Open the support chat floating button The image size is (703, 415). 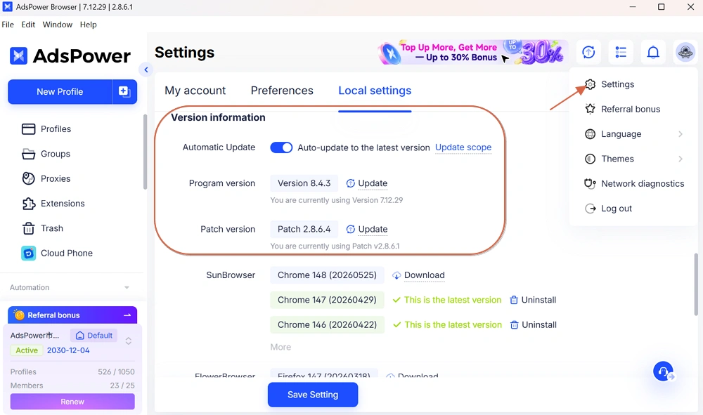(x=663, y=371)
